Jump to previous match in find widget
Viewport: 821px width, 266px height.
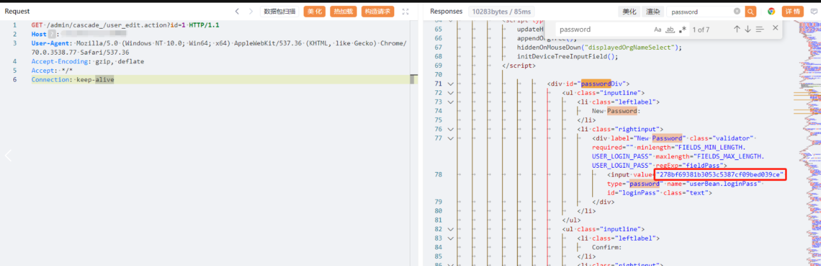(737, 29)
